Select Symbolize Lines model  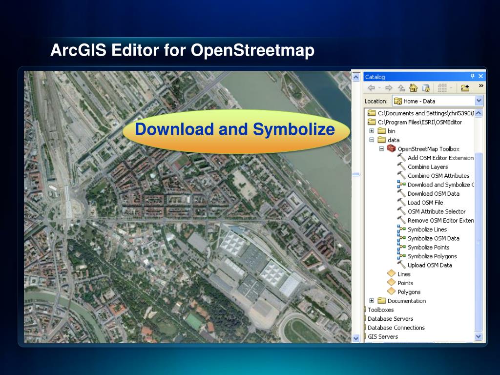[427, 229]
